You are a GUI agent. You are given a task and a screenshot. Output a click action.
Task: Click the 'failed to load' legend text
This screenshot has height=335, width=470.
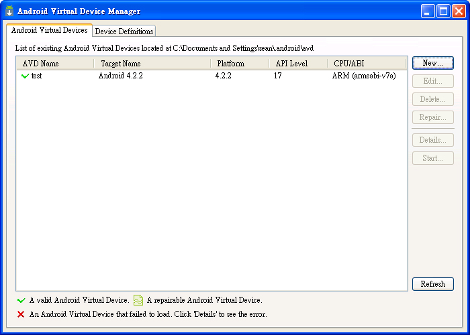148,314
